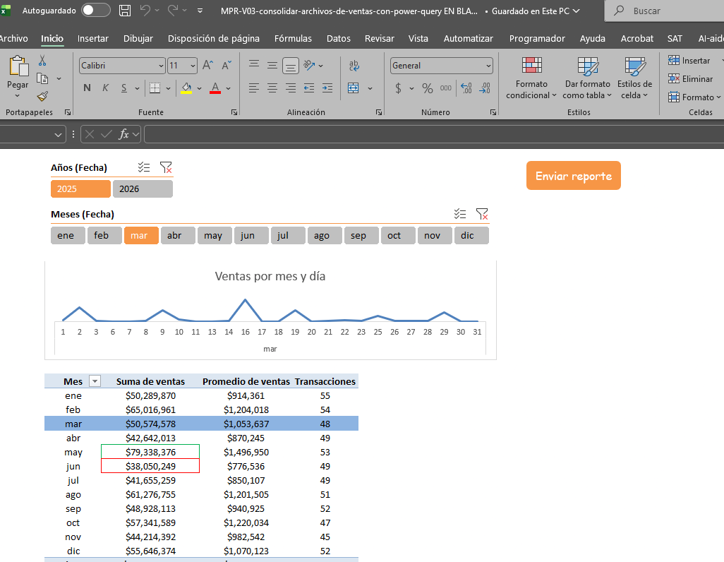Increase font size

pos(207,65)
